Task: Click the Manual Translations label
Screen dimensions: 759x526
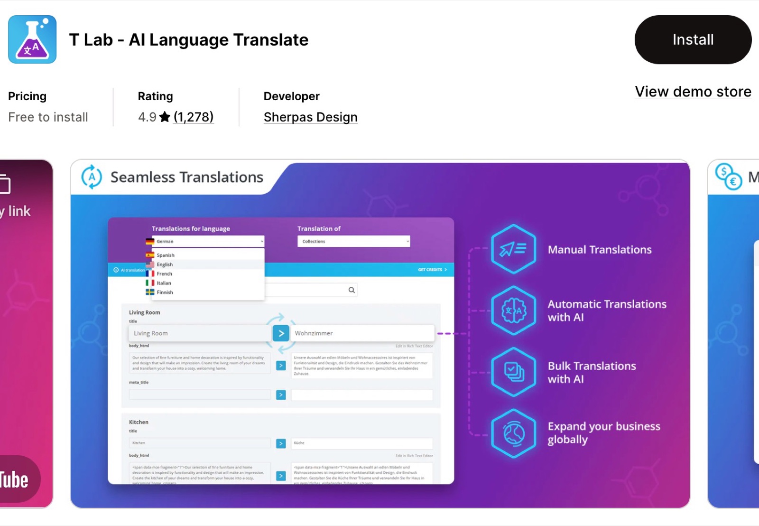Action: point(600,250)
